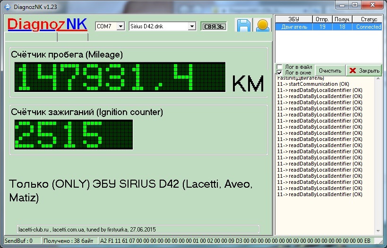The width and height of the screenshot is (387, 248).
Task: Click the DiagnozNK logo link
Action: click(x=47, y=25)
